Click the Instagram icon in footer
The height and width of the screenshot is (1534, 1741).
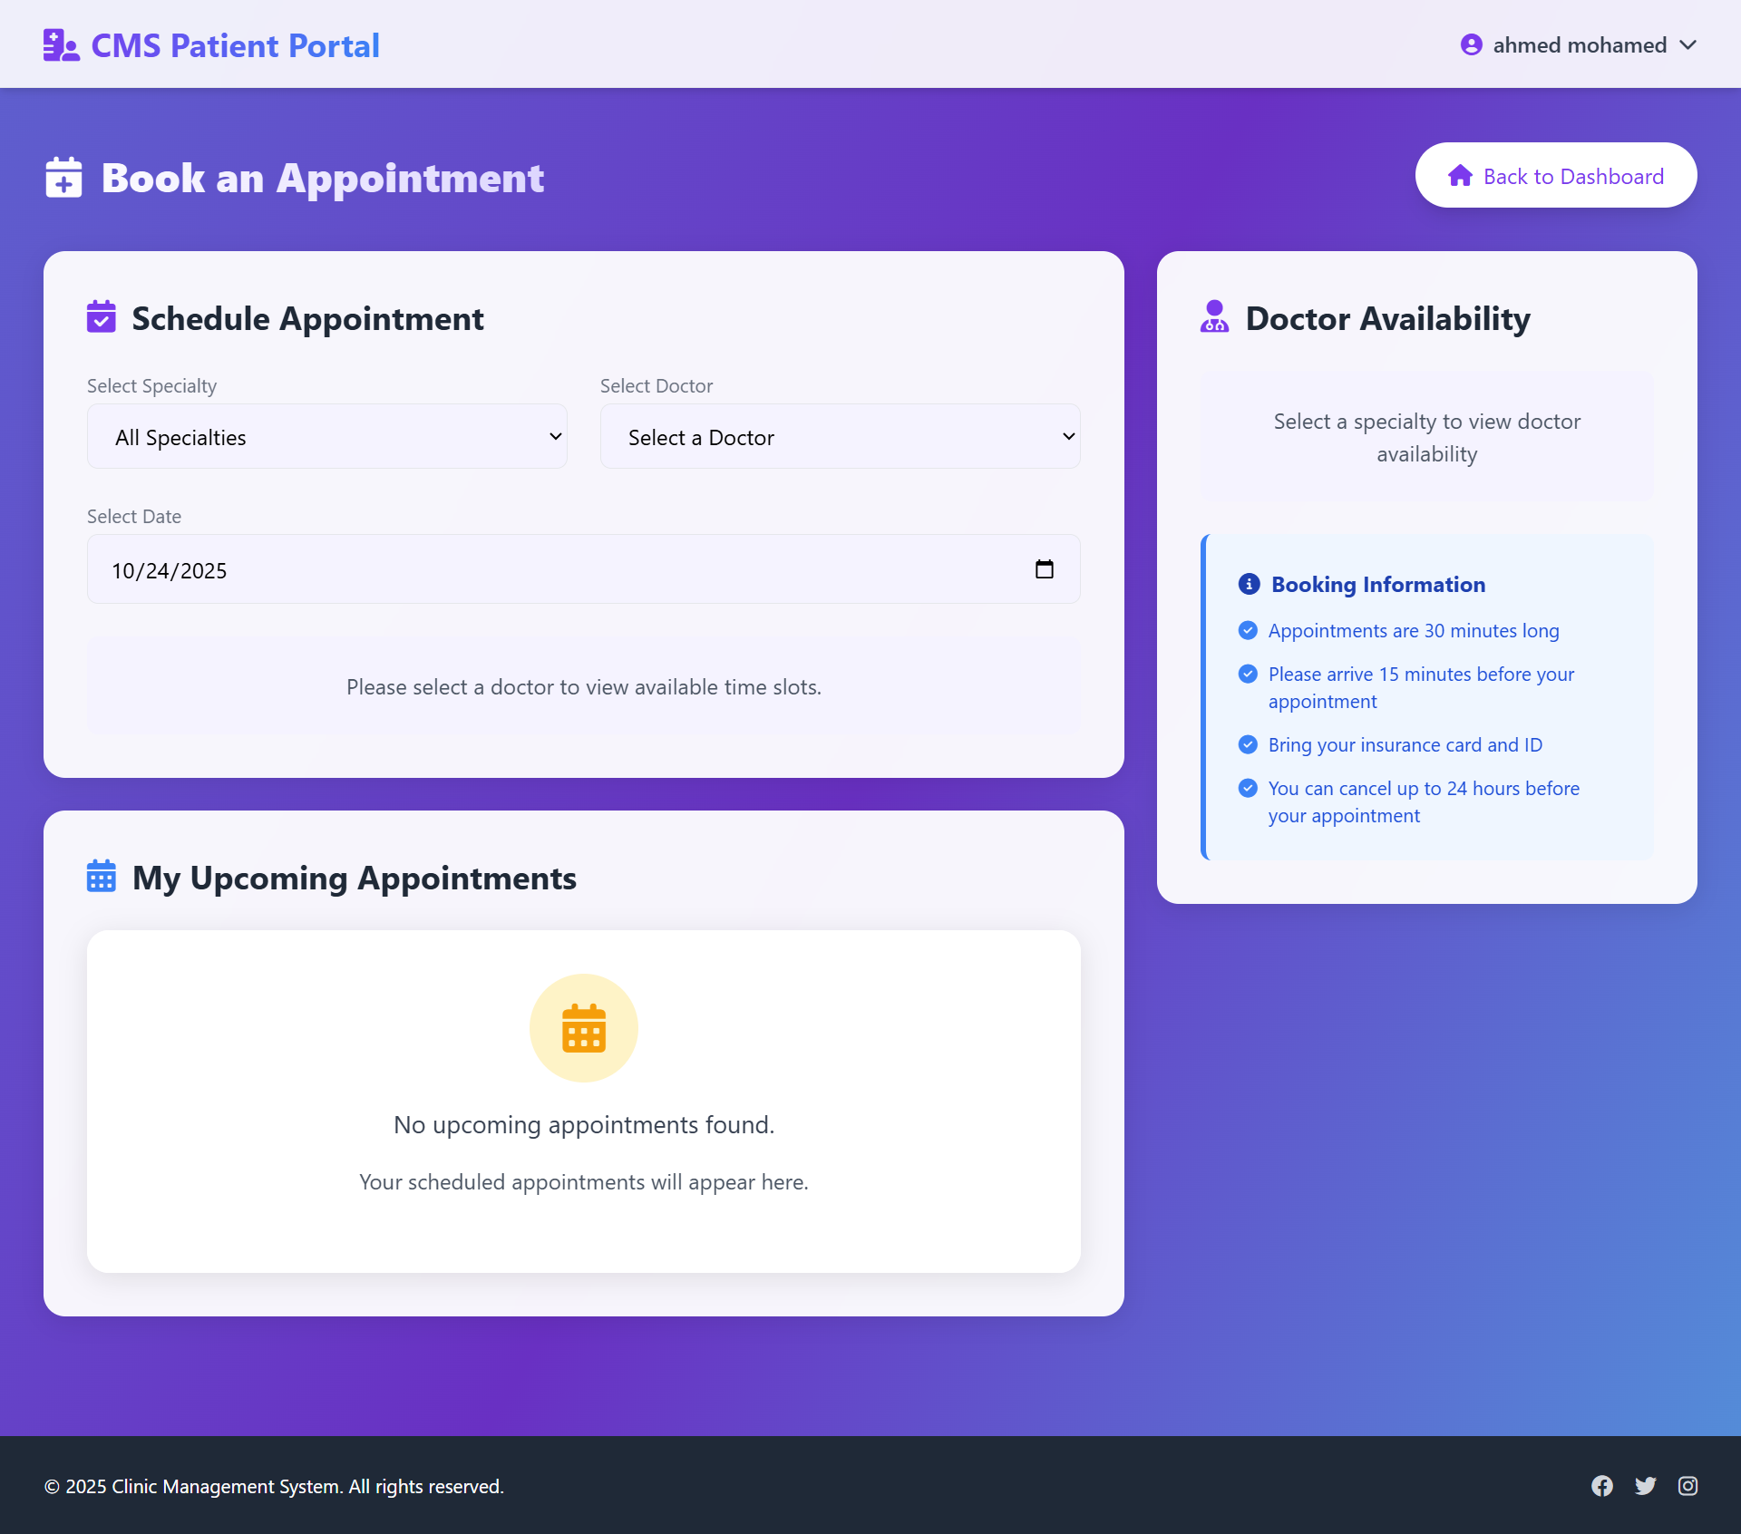tap(1688, 1486)
